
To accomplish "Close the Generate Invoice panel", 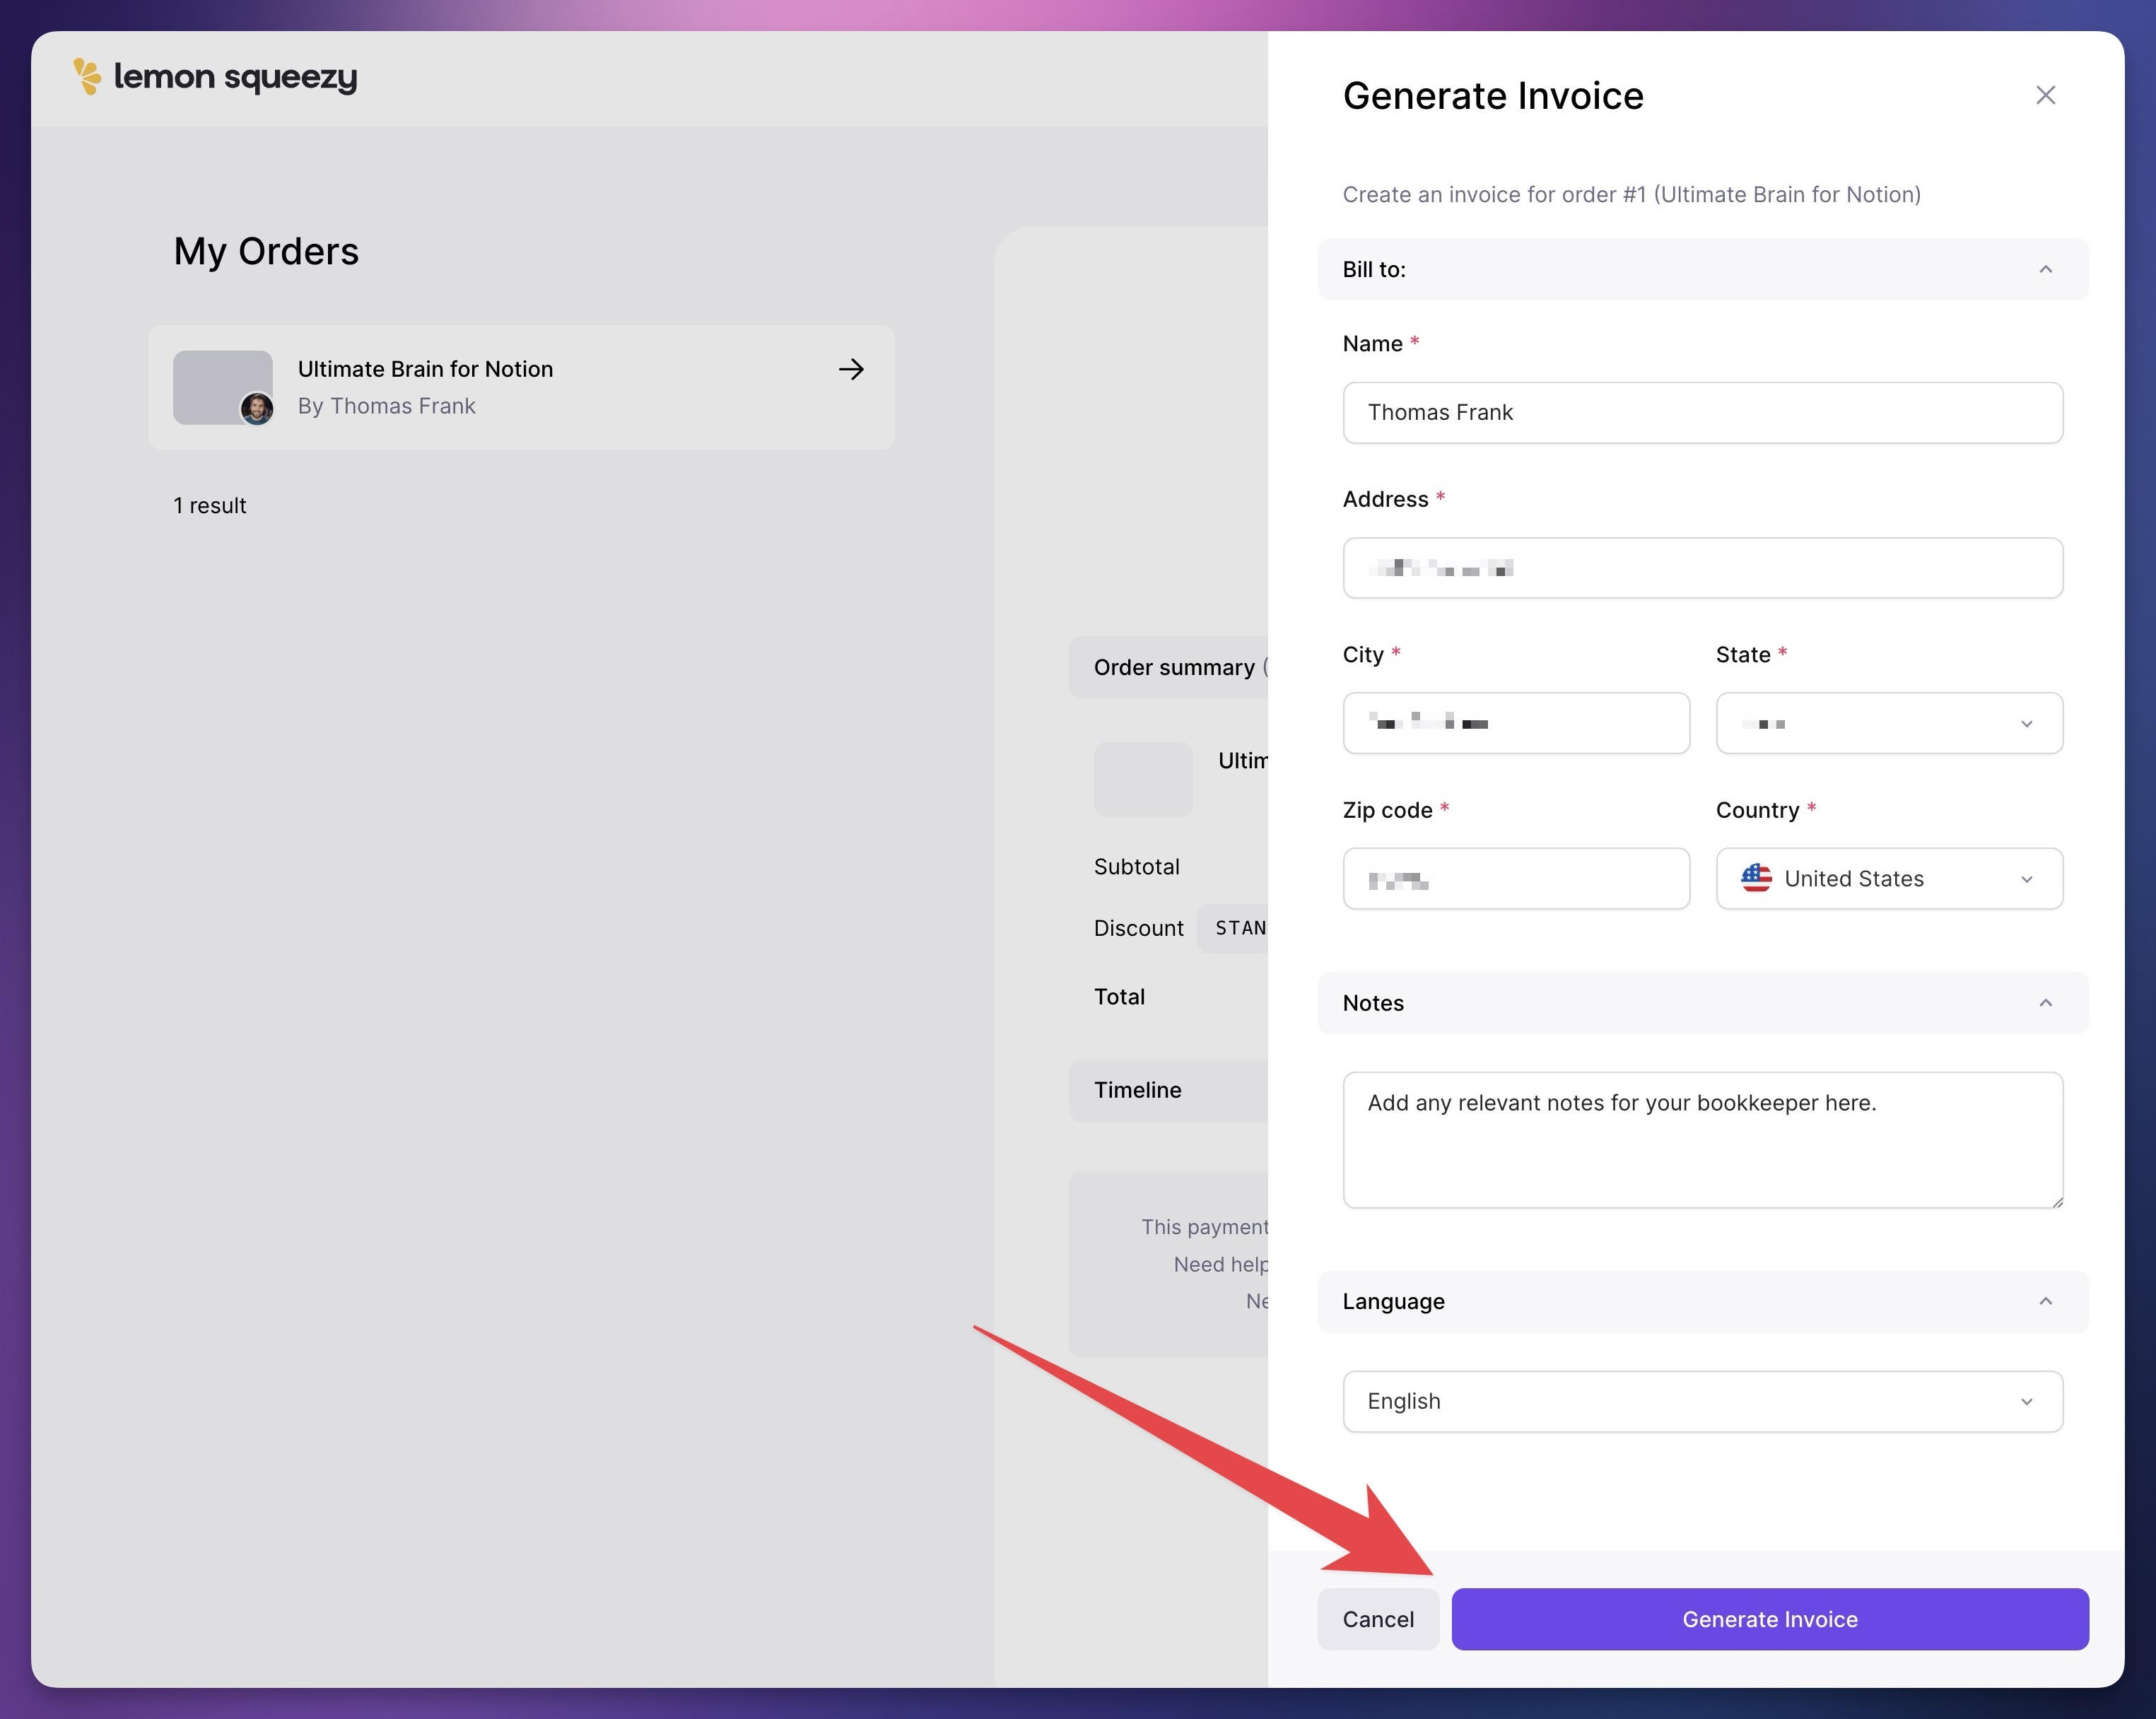I will click(x=2045, y=95).
